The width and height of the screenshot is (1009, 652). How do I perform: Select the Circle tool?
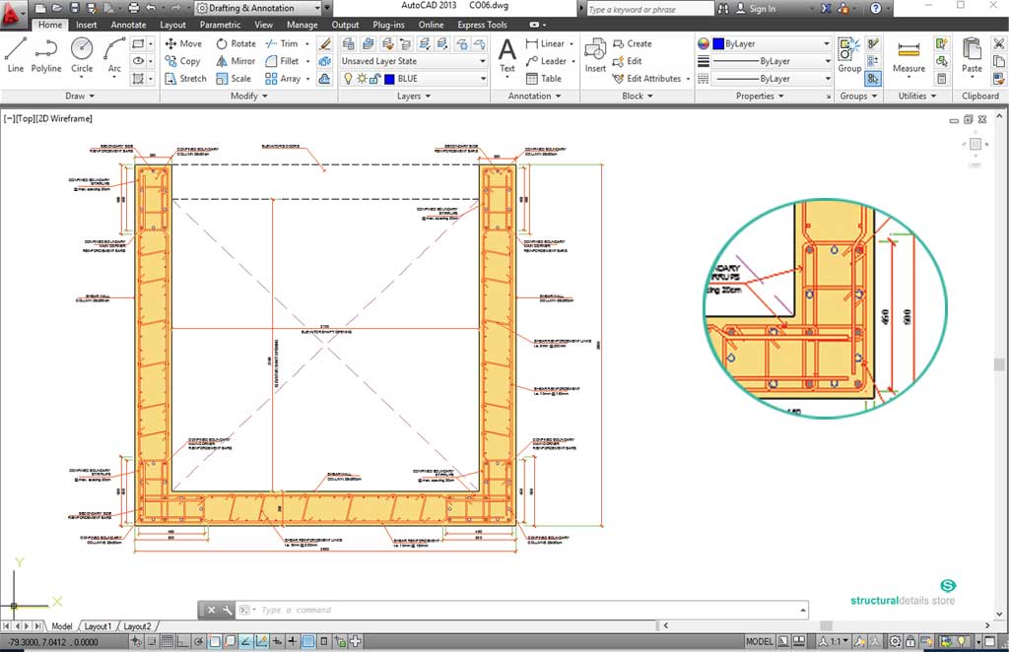tap(82, 55)
